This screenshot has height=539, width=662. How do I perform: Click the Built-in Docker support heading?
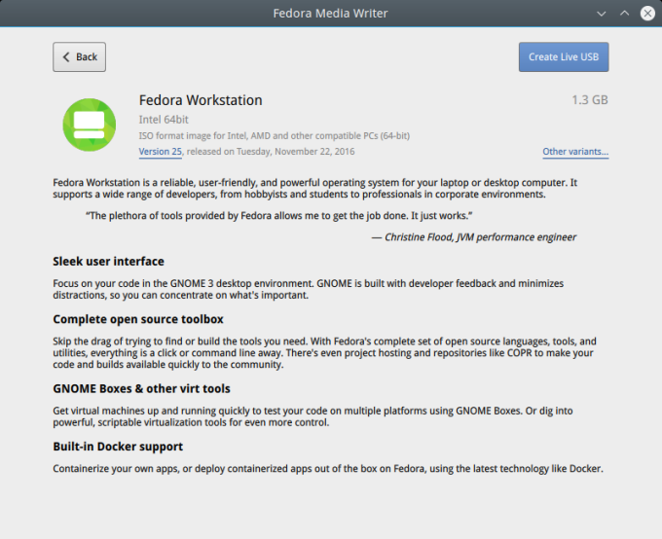pyautogui.click(x=118, y=447)
